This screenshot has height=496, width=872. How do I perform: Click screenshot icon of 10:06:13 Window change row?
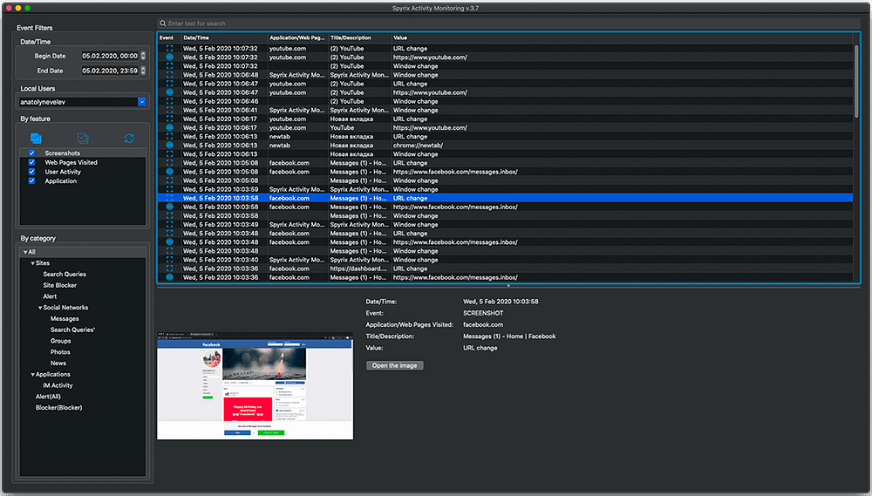[x=169, y=154]
